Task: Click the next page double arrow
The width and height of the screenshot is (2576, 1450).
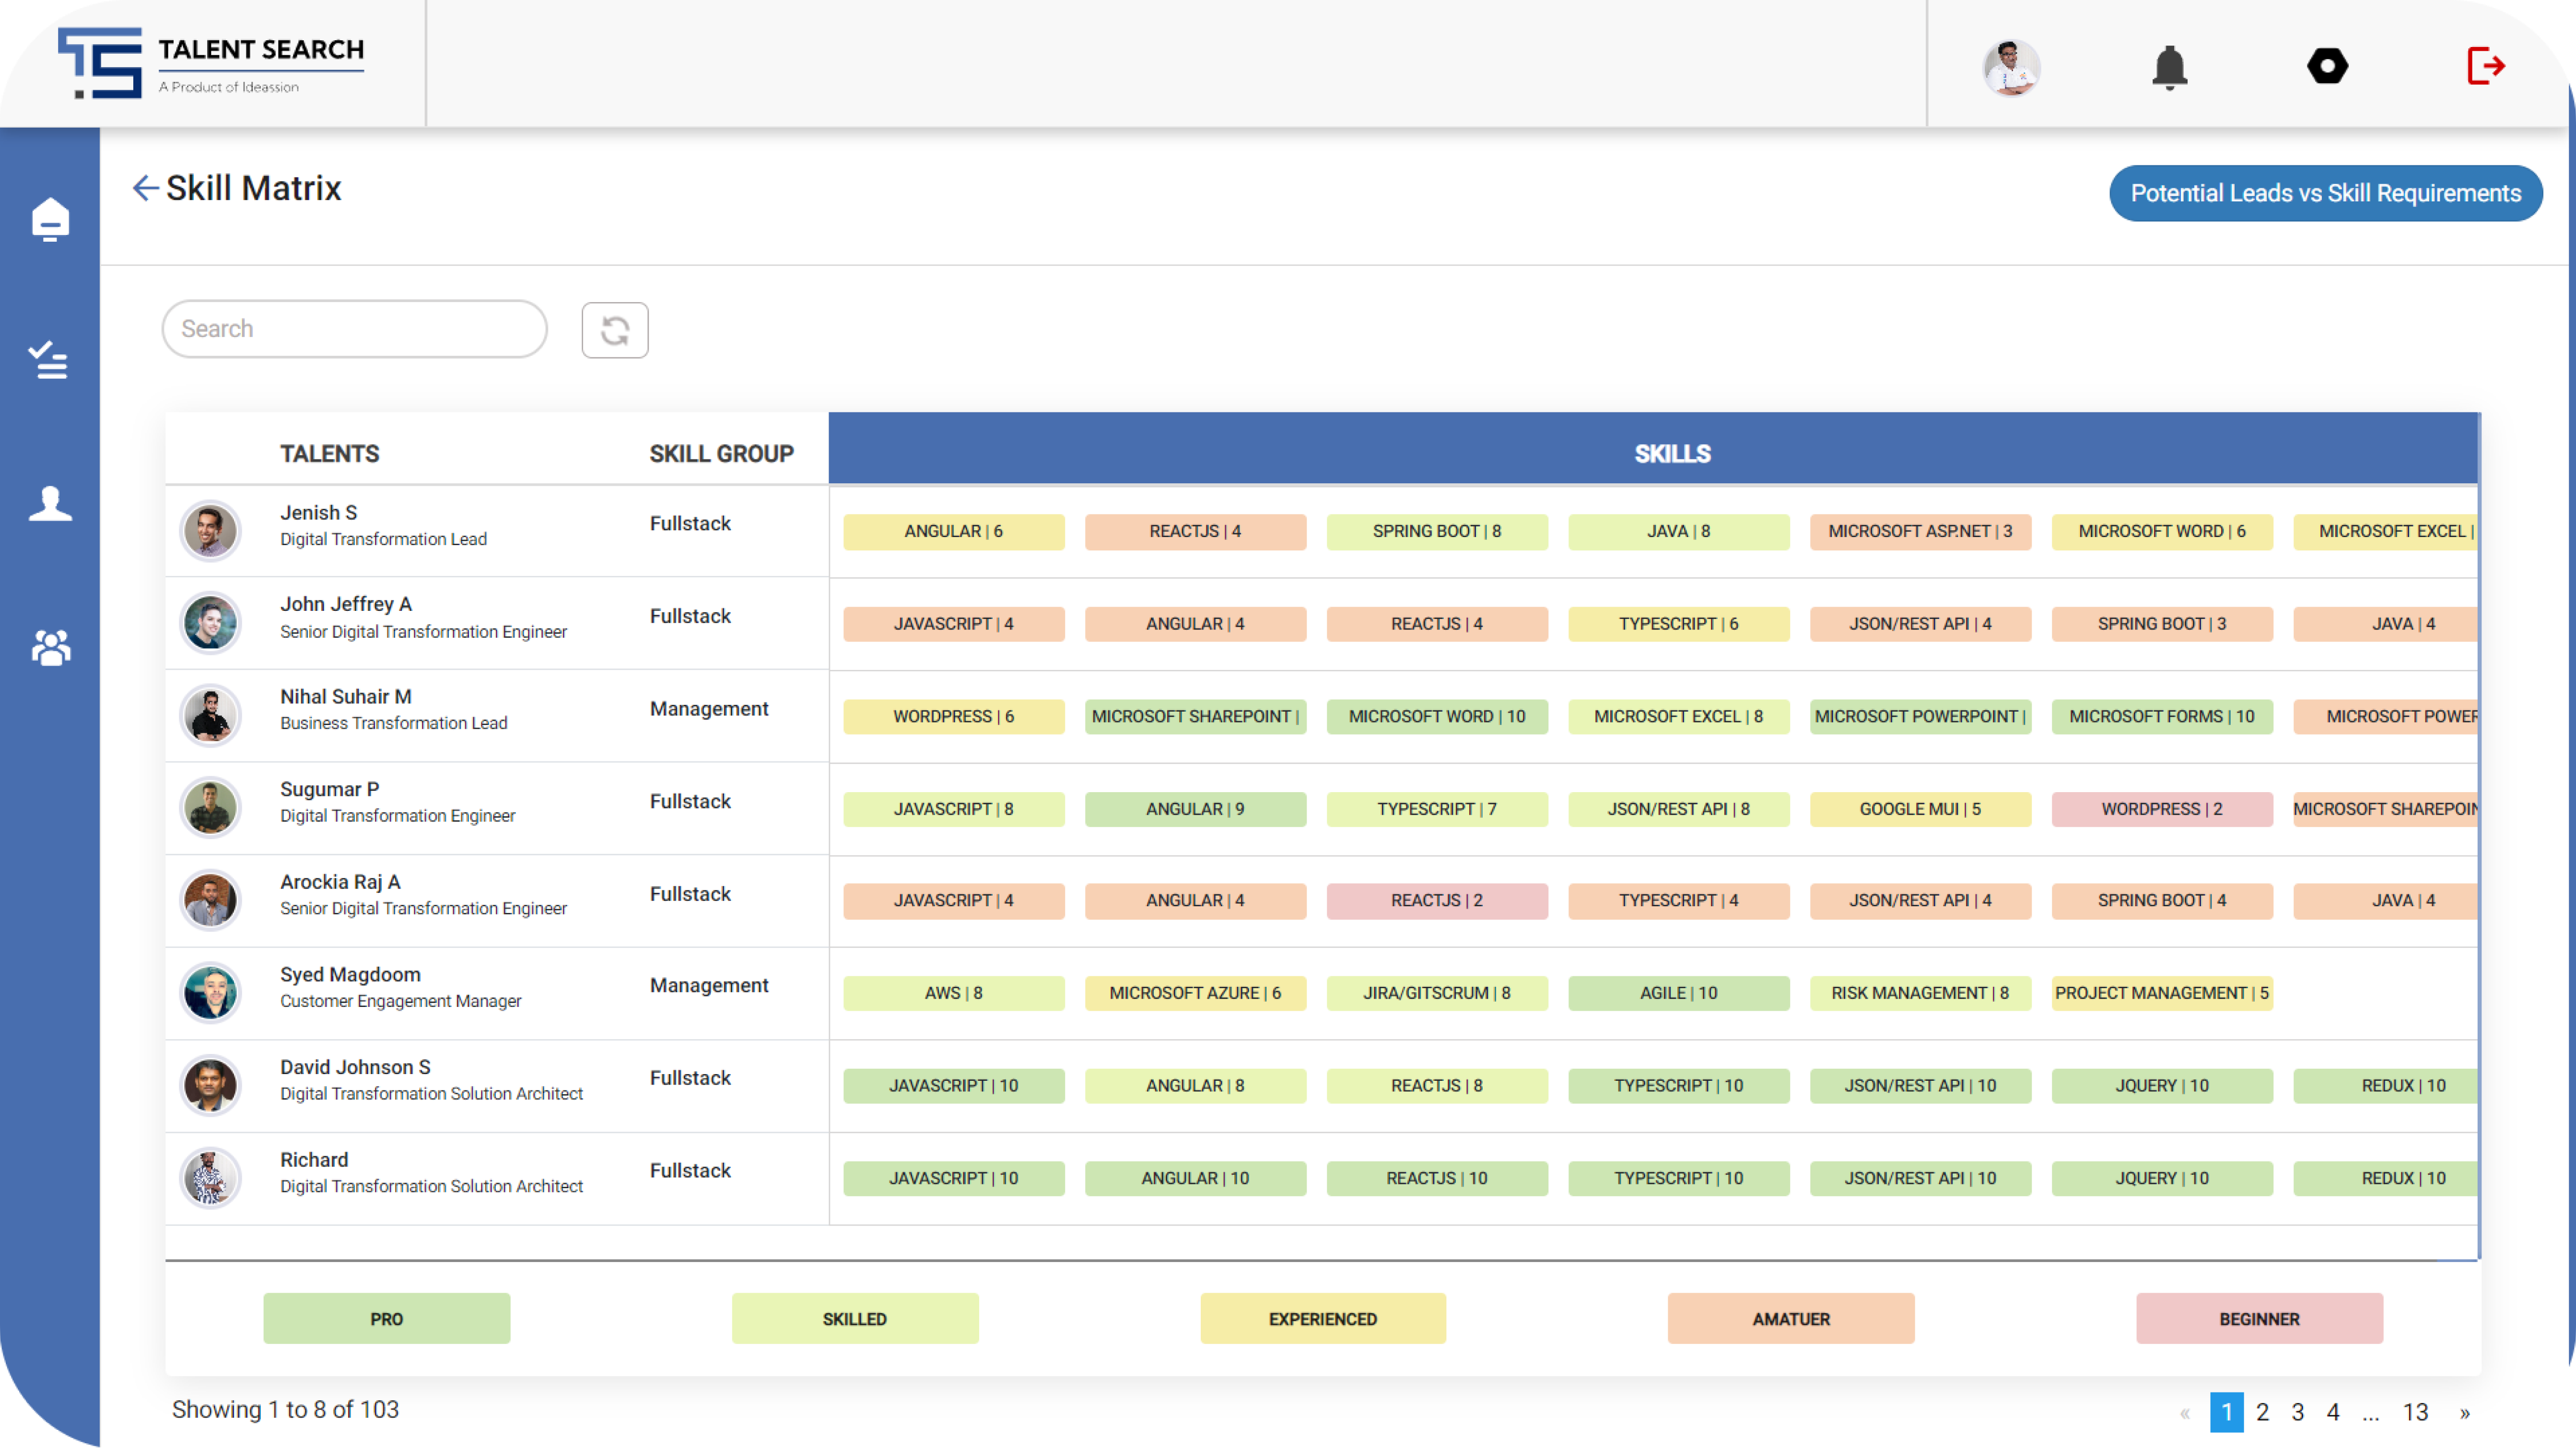Action: (x=2465, y=1412)
